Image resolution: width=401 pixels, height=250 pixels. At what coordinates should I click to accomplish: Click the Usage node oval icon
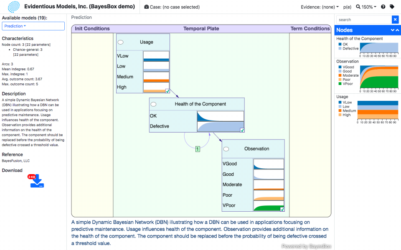point(121,42)
